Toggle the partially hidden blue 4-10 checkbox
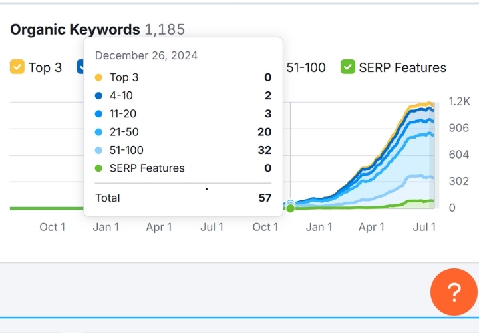The image size is (479, 333). [x=80, y=67]
